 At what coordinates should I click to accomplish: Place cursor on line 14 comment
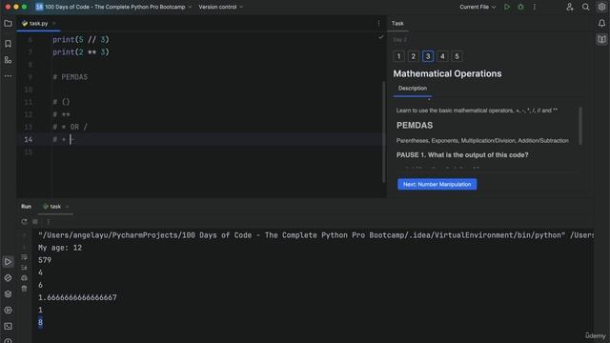coord(63,139)
